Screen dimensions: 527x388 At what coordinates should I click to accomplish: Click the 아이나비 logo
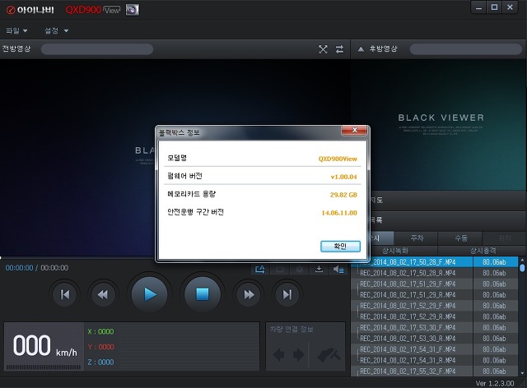click(30, 10)
